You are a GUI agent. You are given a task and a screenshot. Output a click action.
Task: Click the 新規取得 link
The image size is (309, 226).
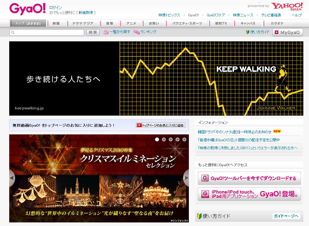[x=86, y=12]
